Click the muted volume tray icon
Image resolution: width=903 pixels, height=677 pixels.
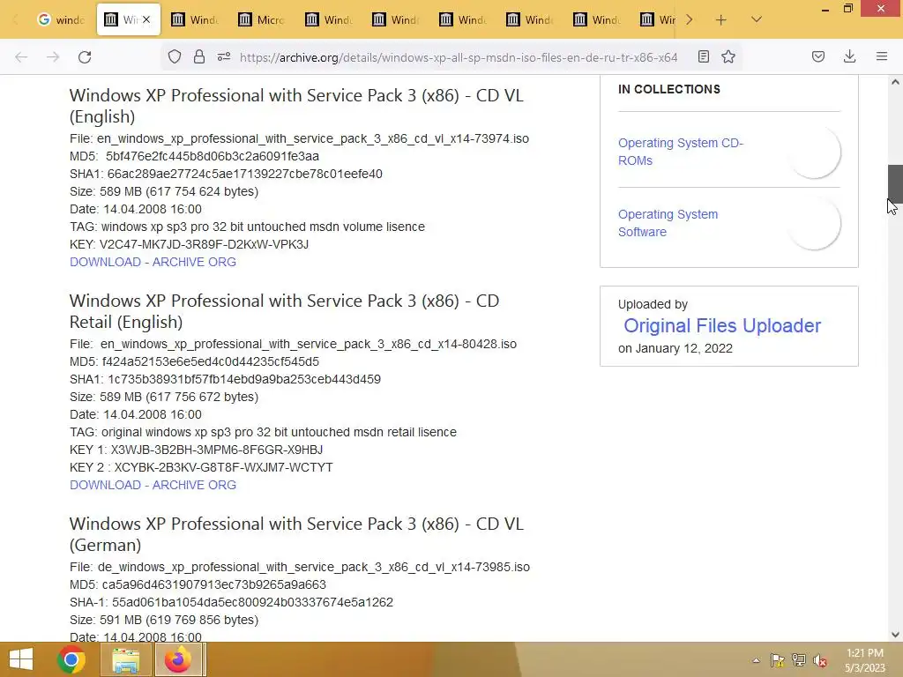pos(820,660)
